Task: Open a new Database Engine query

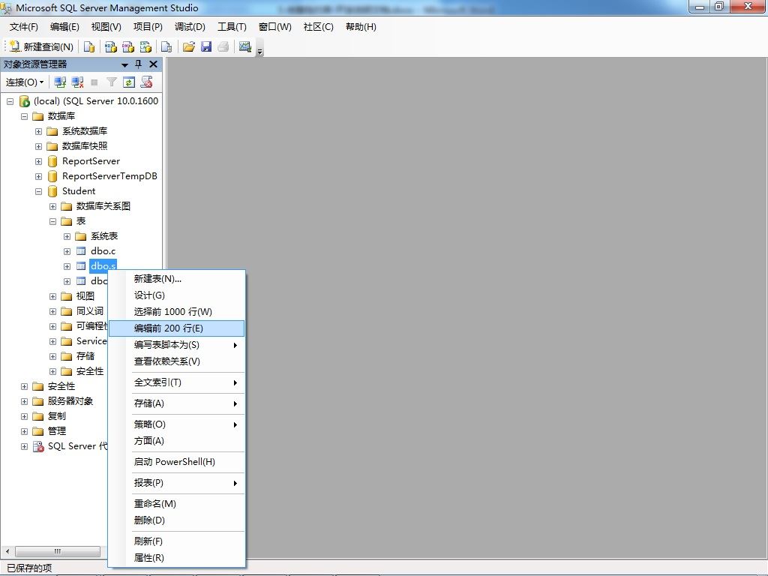Action: click(x=89, y=46)
